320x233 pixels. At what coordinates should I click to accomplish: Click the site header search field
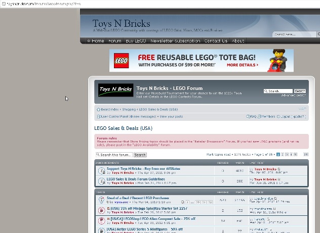click(x=295, y=34)
